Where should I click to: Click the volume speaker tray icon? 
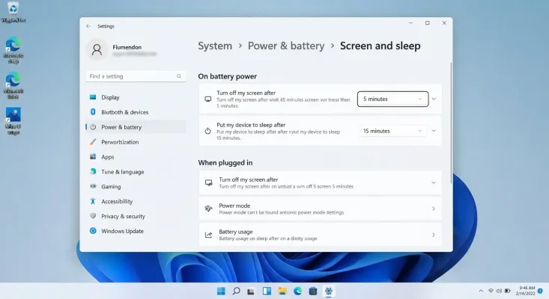499,291
